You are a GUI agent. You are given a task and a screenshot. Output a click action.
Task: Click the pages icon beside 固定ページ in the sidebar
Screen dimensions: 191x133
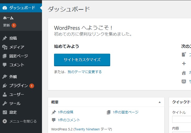5,56
